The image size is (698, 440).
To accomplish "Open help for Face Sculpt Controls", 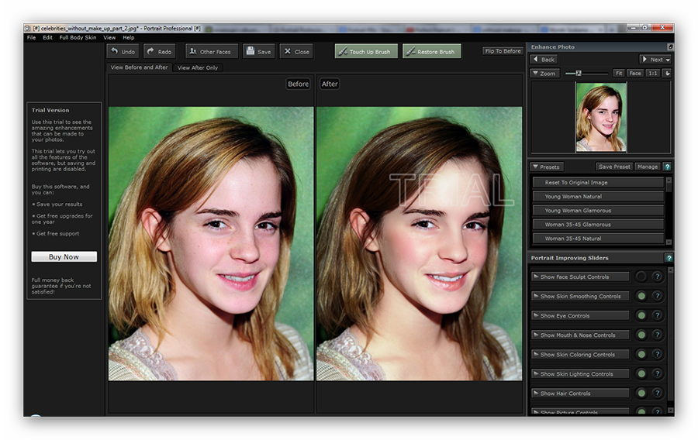I will pos(657,277).
